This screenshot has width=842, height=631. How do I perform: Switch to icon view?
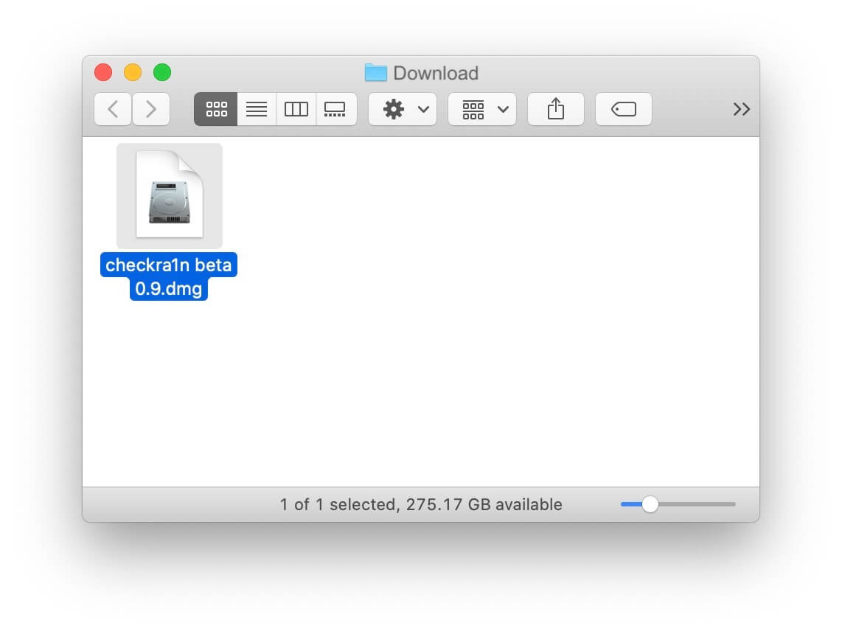pos(216,110)
